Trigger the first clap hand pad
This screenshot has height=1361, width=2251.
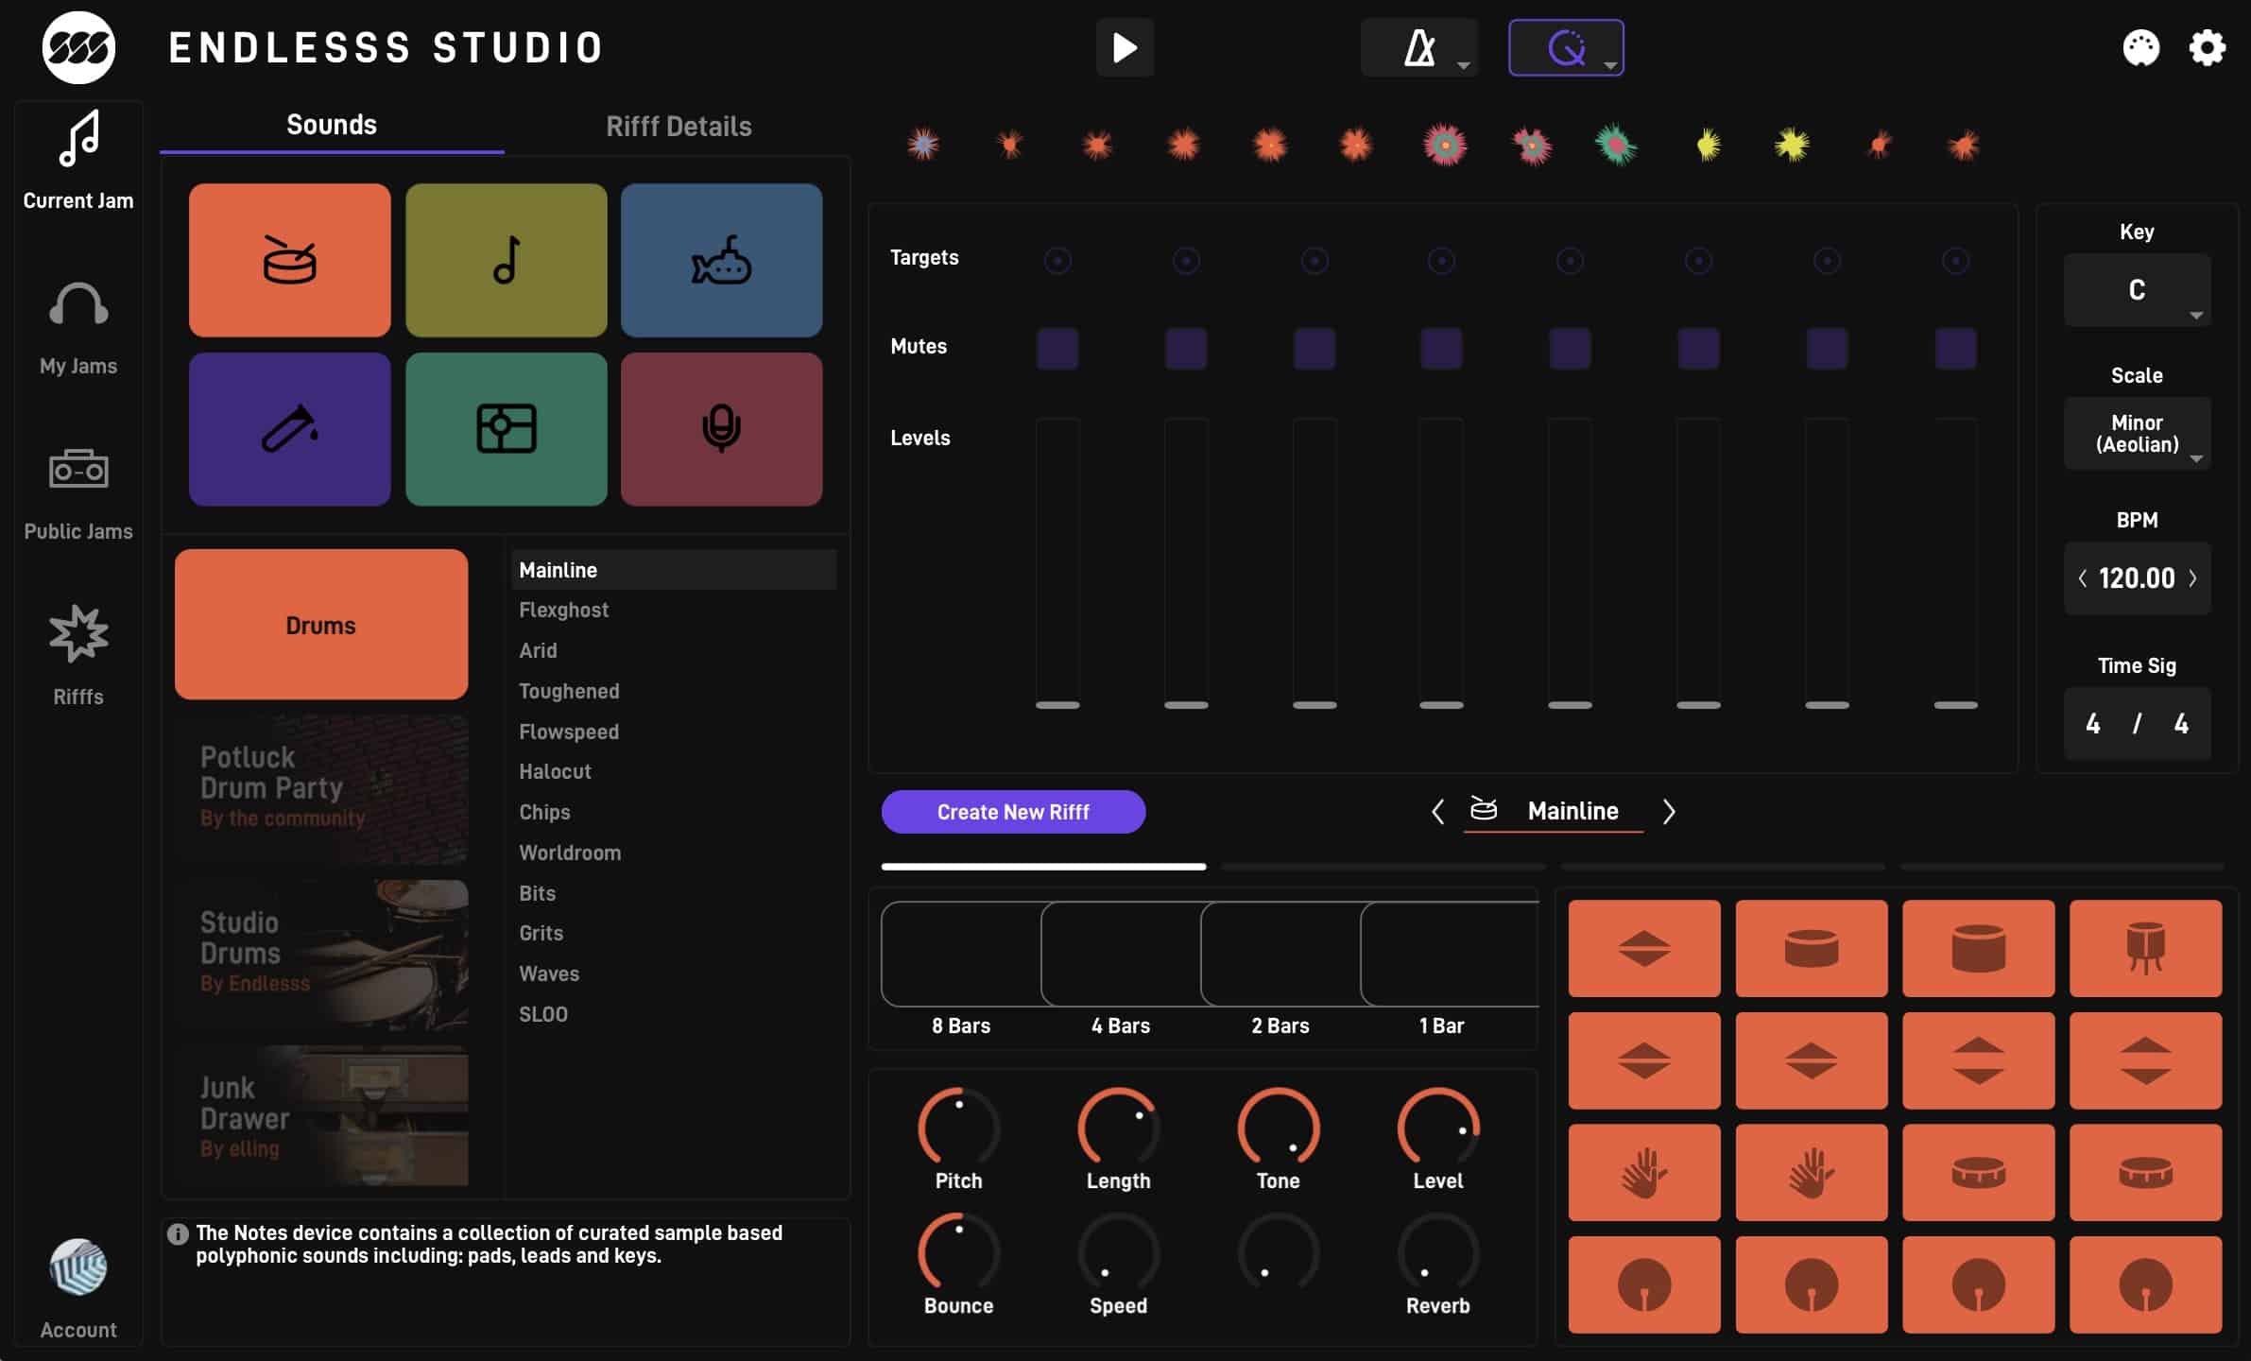(1644, 1172)
